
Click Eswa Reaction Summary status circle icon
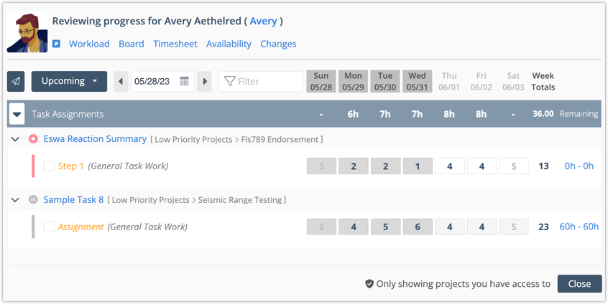(x=33, y=139)
